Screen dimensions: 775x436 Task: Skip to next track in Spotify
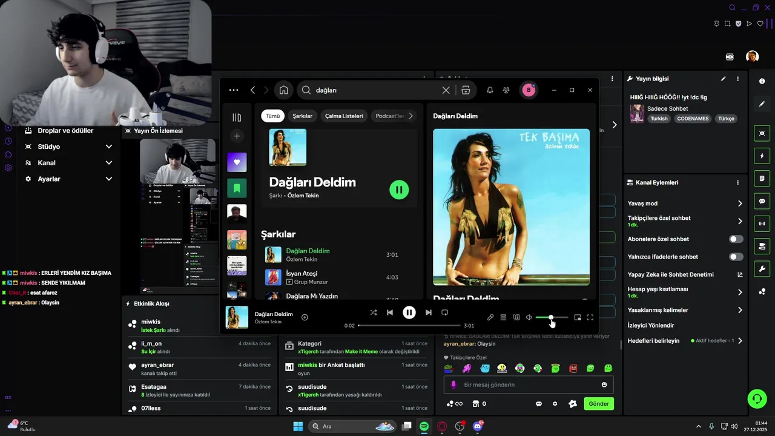tap(429, 312)
